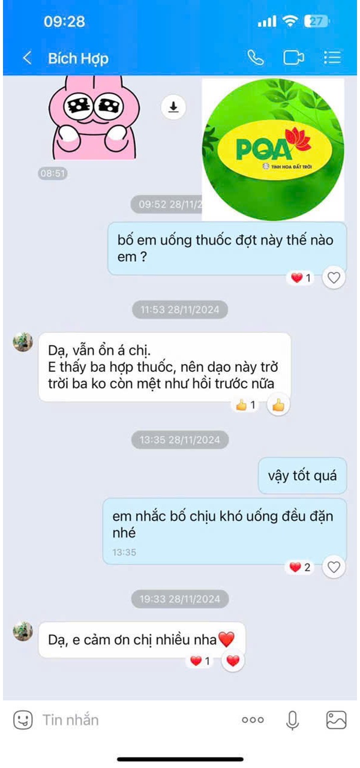Tap the Tin nhắn message input field
Viewport: 360px width, 768px height.
pos(135,719)
